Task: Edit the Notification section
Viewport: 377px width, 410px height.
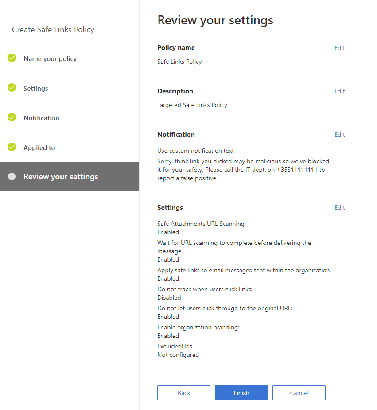Action: 339,135
